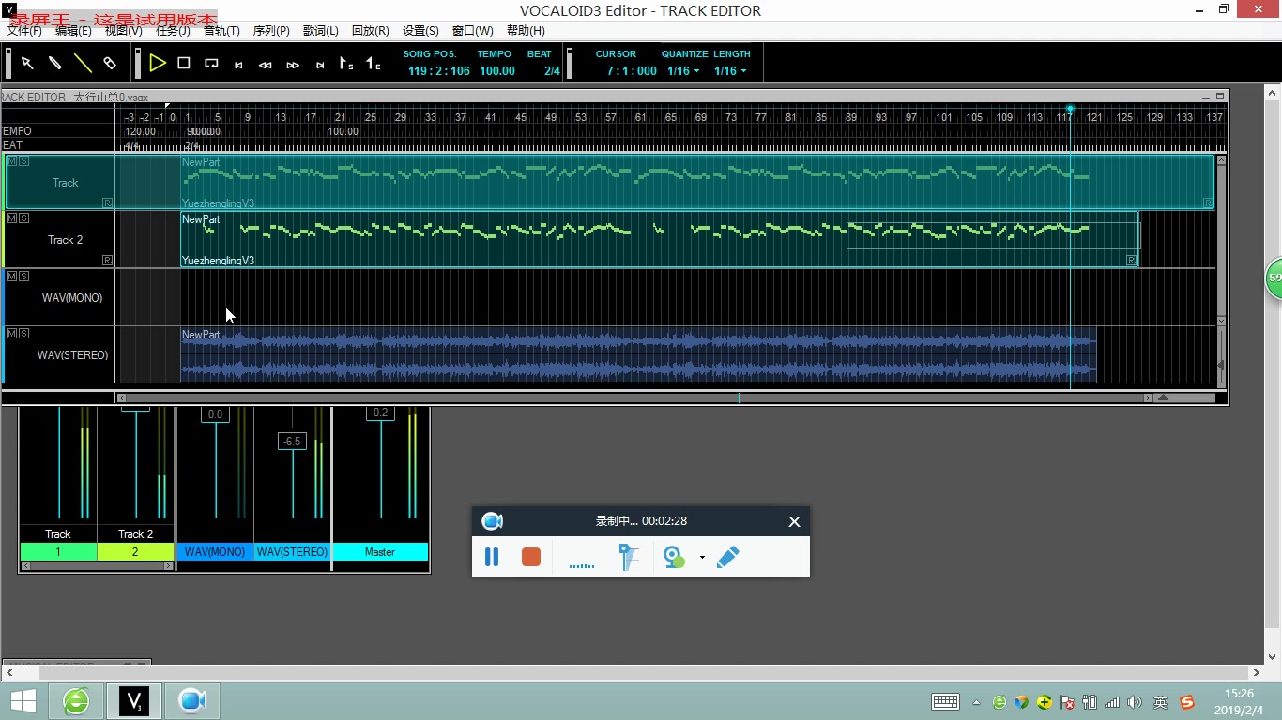Mute the first Track with its M button
The width and height of the screenshot is (1282, 720).
tap(11, 161)
